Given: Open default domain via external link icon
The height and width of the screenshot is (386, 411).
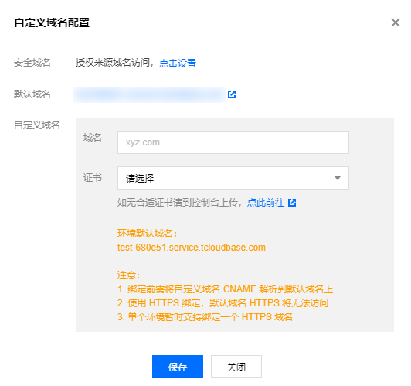Looking at the screenshot, I should tap(232, 94).
